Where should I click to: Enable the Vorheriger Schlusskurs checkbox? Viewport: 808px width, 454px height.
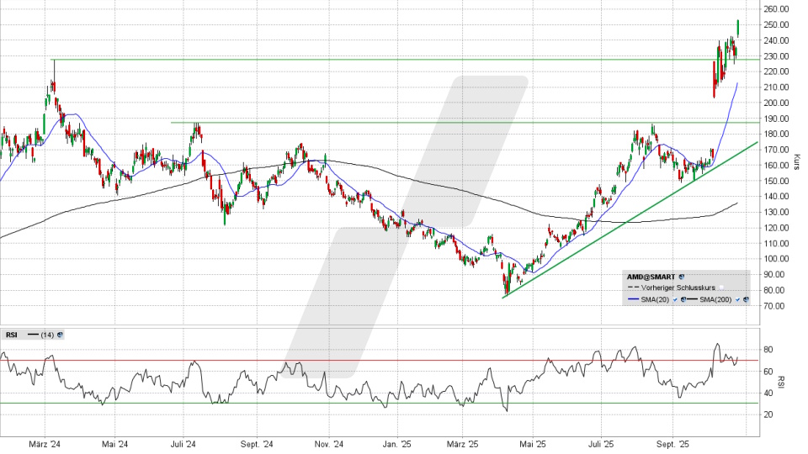point(720,288)
